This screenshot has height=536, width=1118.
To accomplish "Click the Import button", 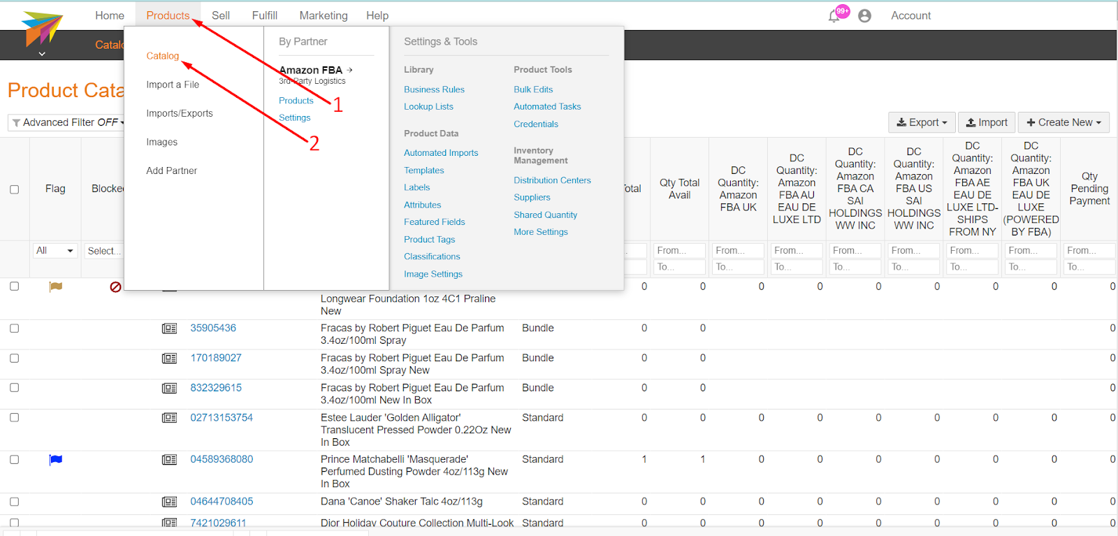I will click(987, 122).
